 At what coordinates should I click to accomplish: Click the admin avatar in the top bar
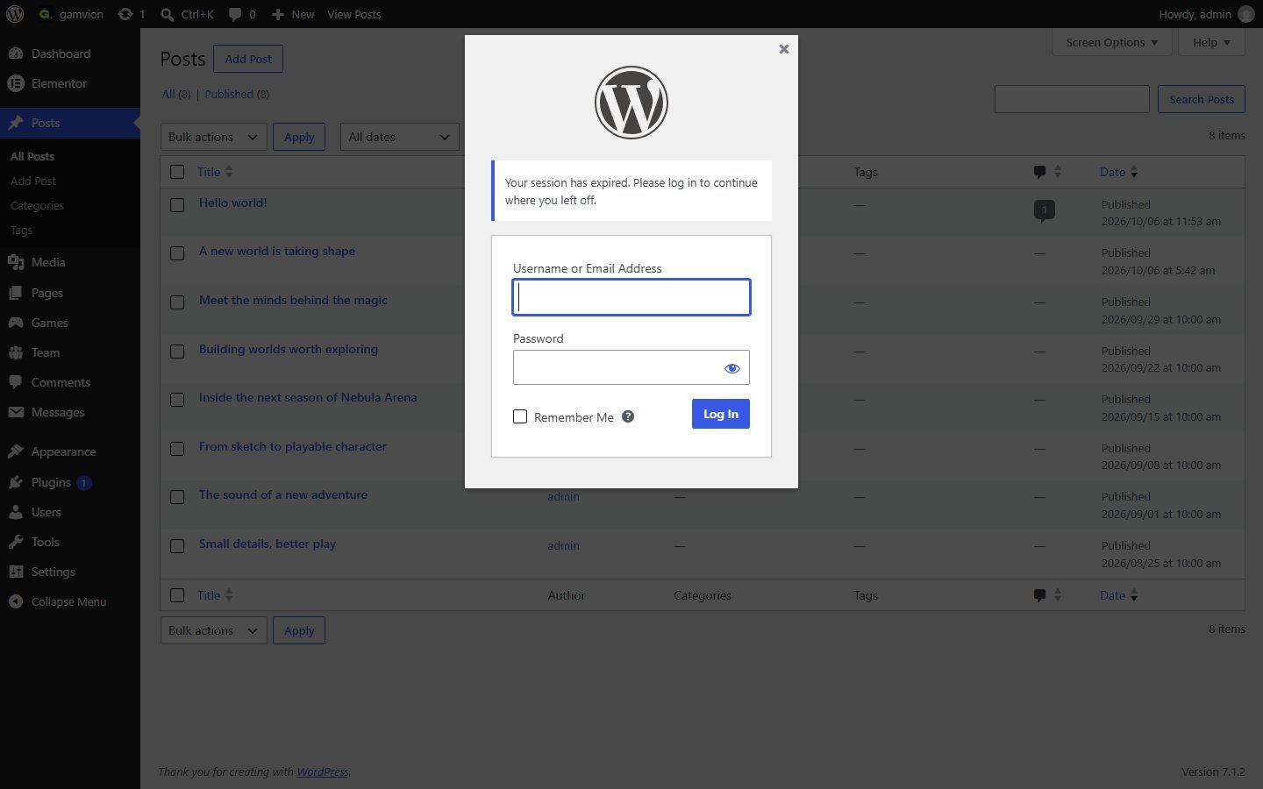pyautogui.click(x=1246, y=14)
